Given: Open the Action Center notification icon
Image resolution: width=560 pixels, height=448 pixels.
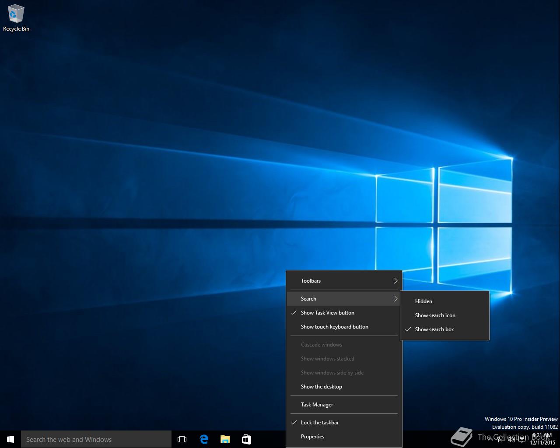Looking at the screenshot, I should coord(522,439).
